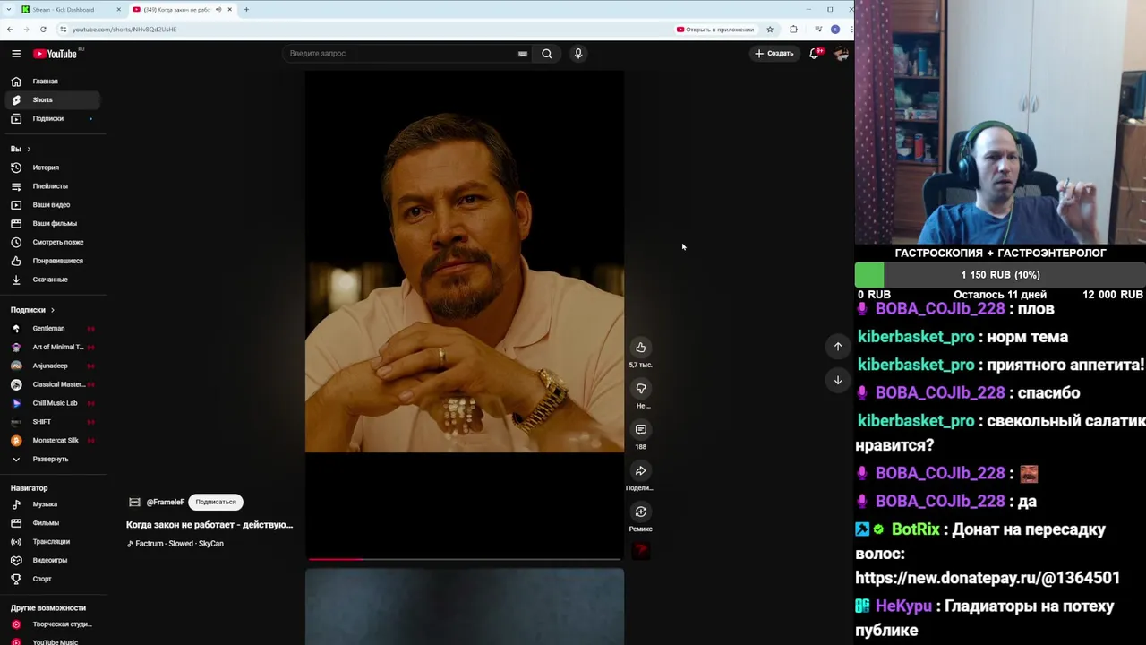Click the address bar URL

click(x=124, y=30)
